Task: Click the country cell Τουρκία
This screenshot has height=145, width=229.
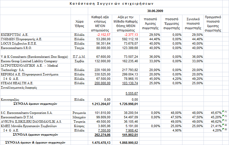Action: [x=79, y=122]
